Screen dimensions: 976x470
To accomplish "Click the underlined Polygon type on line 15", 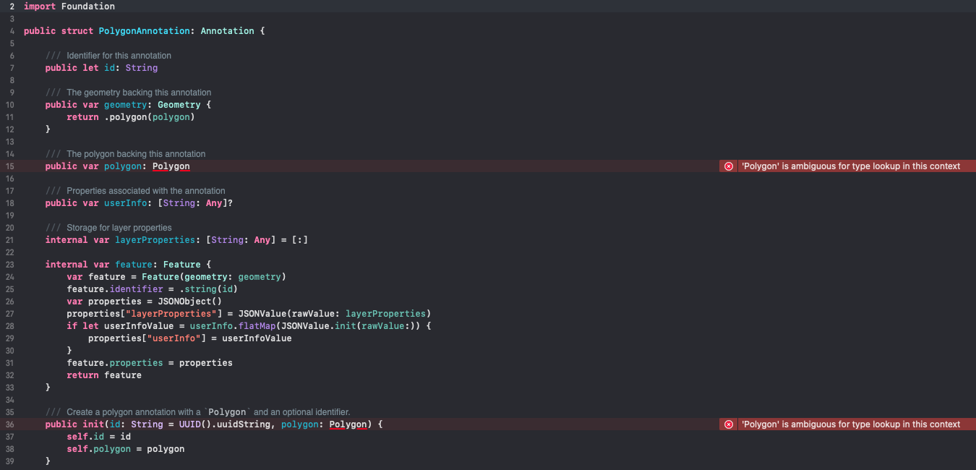I will click(171, 166).
